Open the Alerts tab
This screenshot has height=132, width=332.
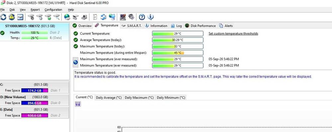click(x=226, y=26)
